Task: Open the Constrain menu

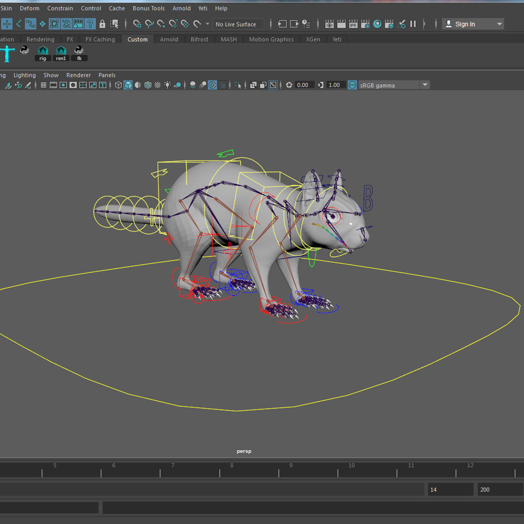Action: (x=60, y=8)
